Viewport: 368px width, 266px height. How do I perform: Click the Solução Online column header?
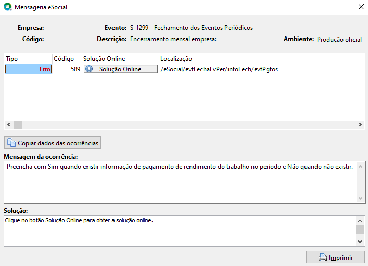pos(120,59)
